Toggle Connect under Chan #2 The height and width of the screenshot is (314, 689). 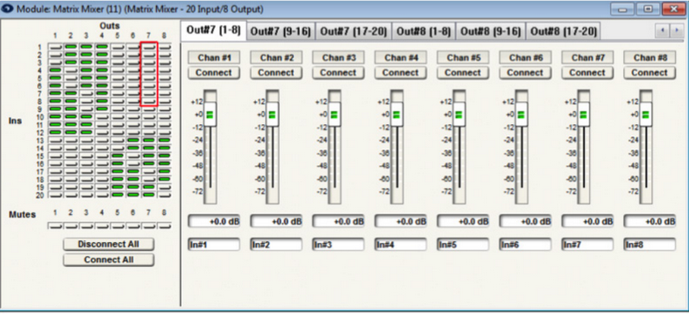pyautogui.click(x=276, y=73)
